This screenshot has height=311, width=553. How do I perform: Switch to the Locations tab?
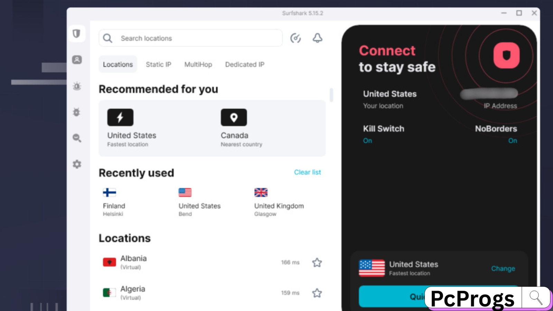[x=118, y=64]
